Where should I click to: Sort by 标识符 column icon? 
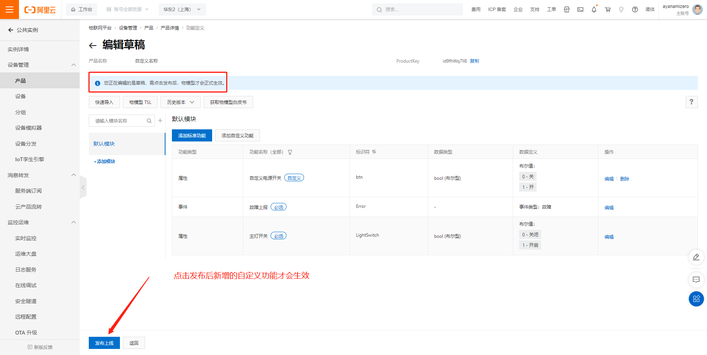tap(374, 152)
